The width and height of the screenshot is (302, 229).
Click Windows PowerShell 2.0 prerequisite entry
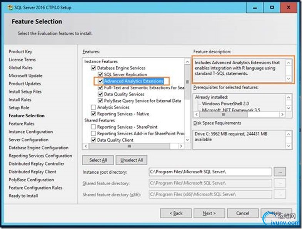point(225,104)
